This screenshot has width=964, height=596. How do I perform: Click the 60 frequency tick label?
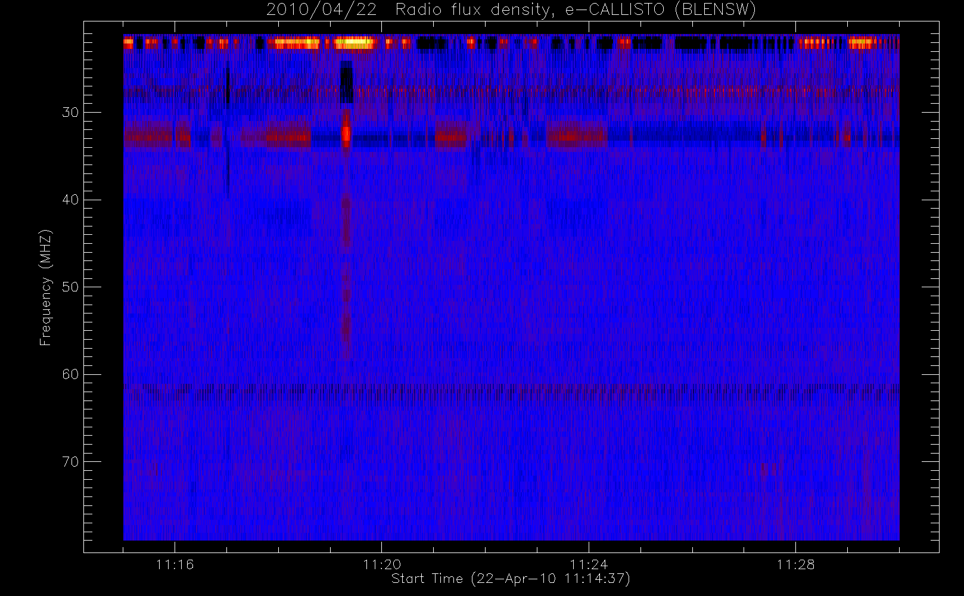click(x=70, y=374)
